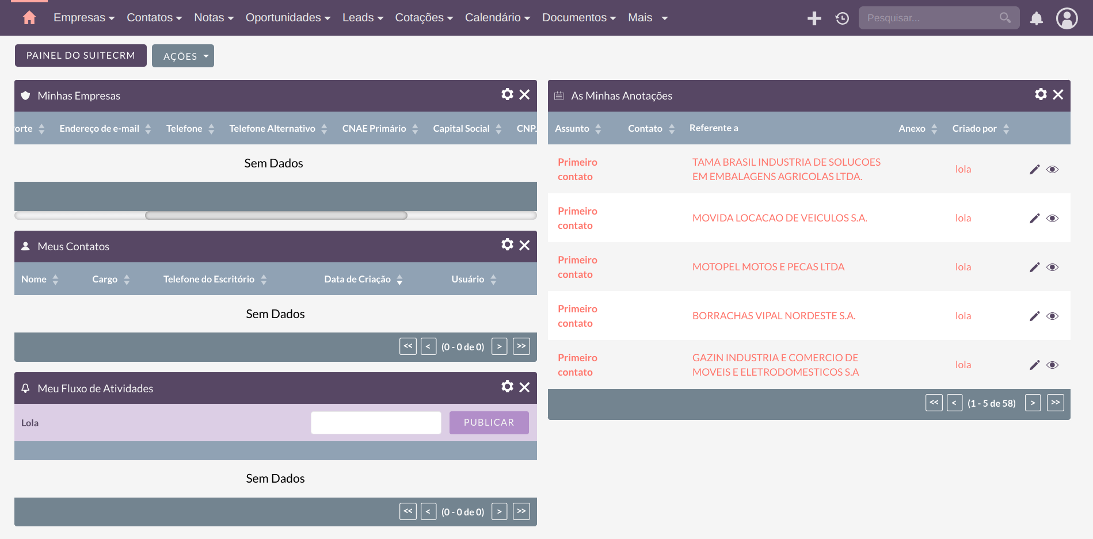Edit the MOVIDA LOCACAO note with pencil icon

pos(1034,219)
